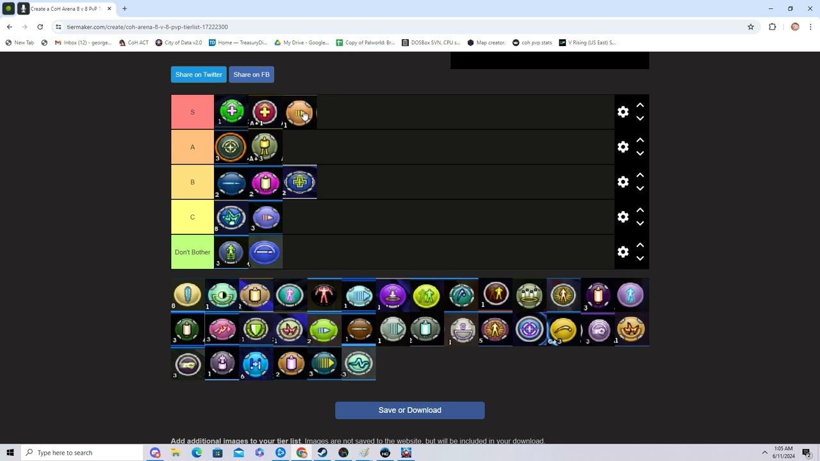Click the Save or Download button

[x=410, y=410]
